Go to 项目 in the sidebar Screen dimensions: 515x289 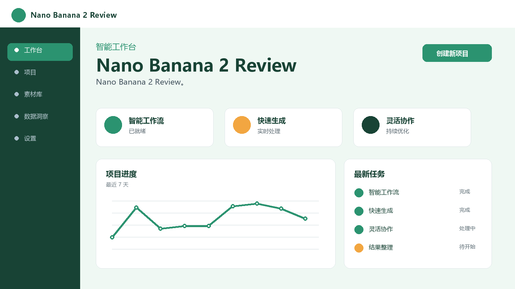(40, 72)
